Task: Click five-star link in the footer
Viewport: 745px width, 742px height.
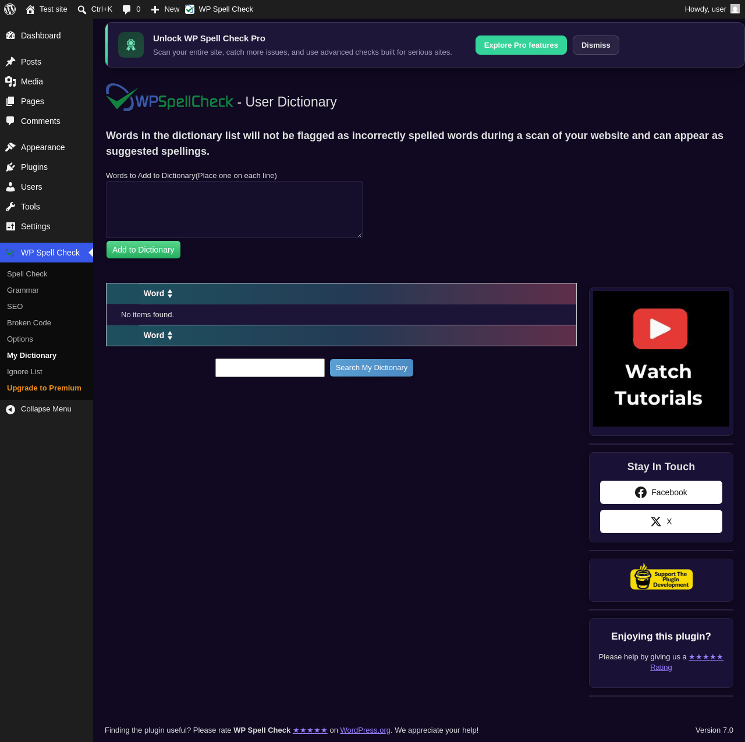Action: pos(310,730)
